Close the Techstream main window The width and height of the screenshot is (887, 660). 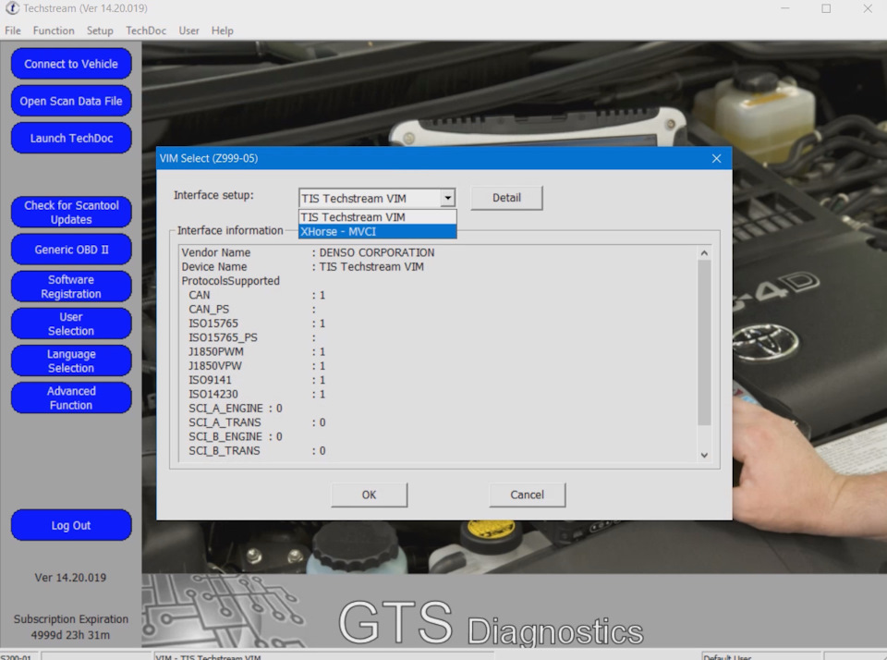coord(868,8)
